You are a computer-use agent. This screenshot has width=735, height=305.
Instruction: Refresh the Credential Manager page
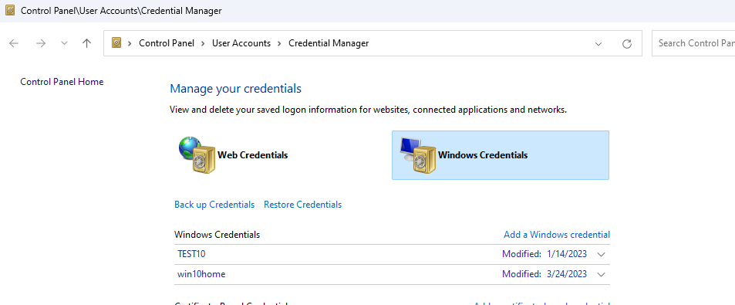(627, 44)
